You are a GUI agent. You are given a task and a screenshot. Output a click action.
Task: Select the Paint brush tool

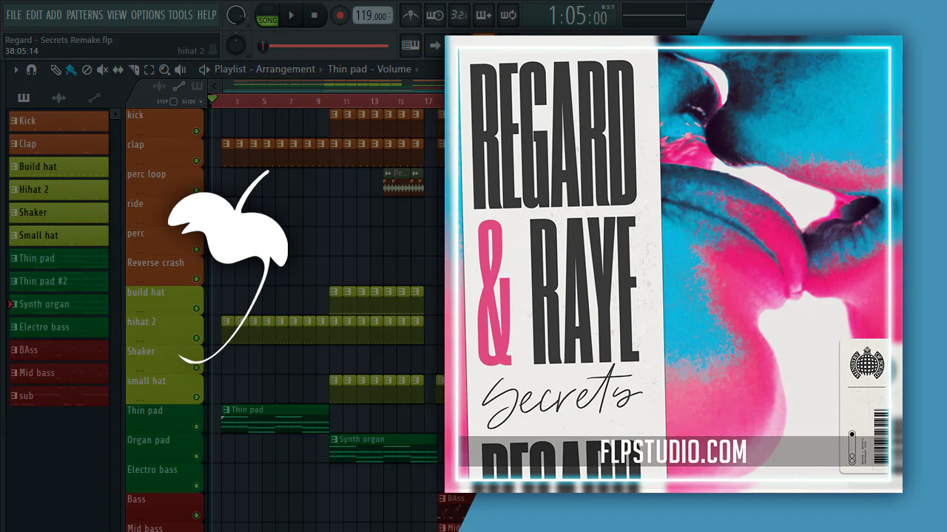71,69
